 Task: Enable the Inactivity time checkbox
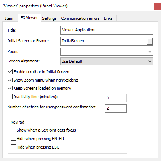point(10,97)
